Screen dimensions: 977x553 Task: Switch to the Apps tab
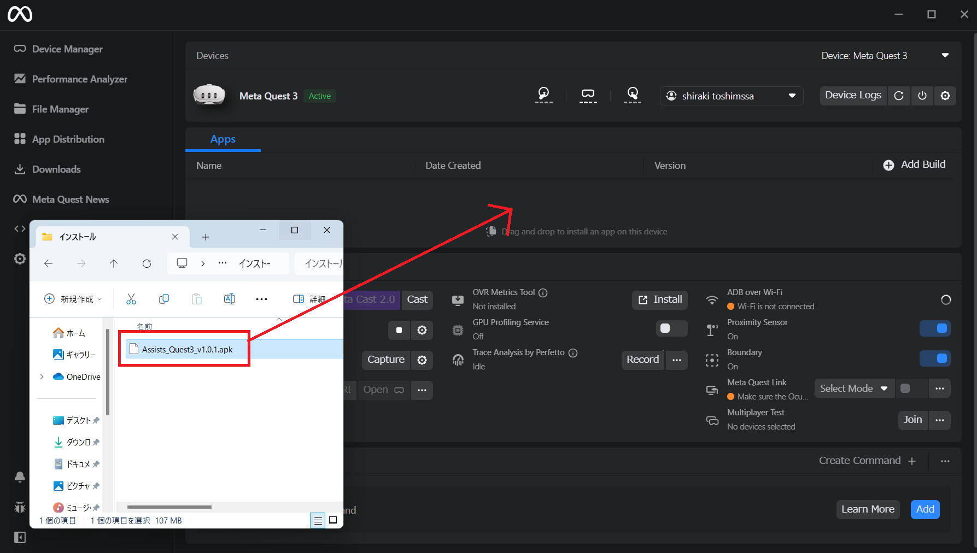223,139
